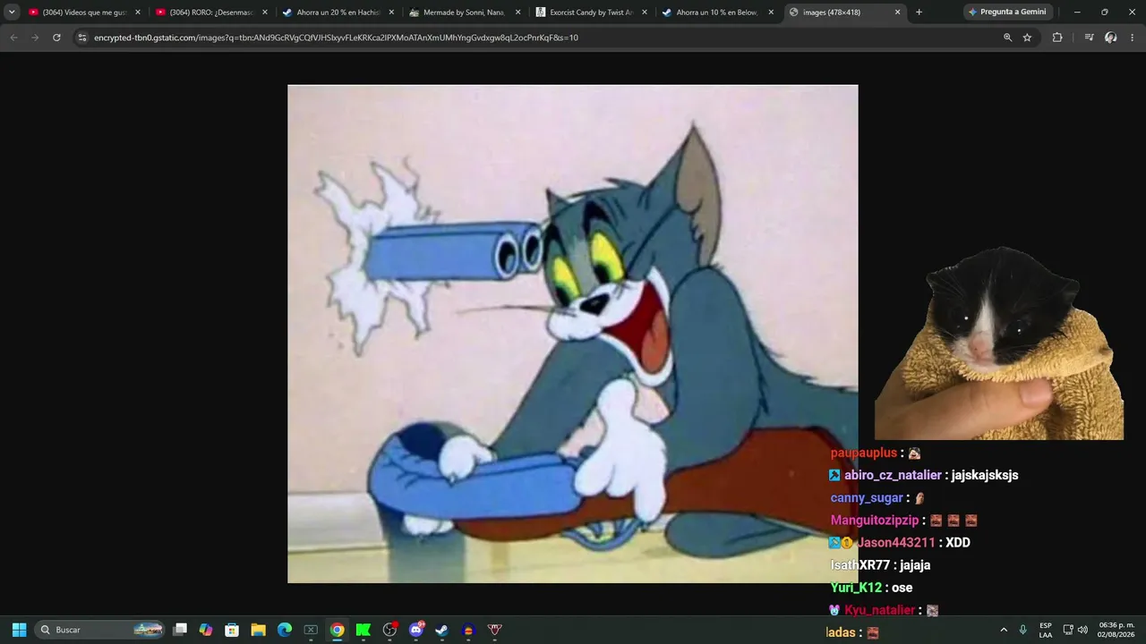Click the Tom cartoon image
The width and height of the screenshot is (1146, 644).
[x=572, y=334]
